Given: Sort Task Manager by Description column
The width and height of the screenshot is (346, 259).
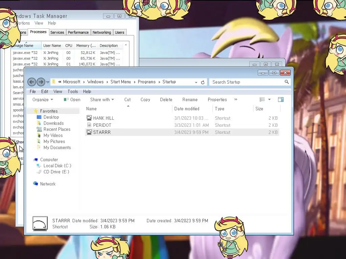Looking at the screenshot, I should tap(110, 46).
